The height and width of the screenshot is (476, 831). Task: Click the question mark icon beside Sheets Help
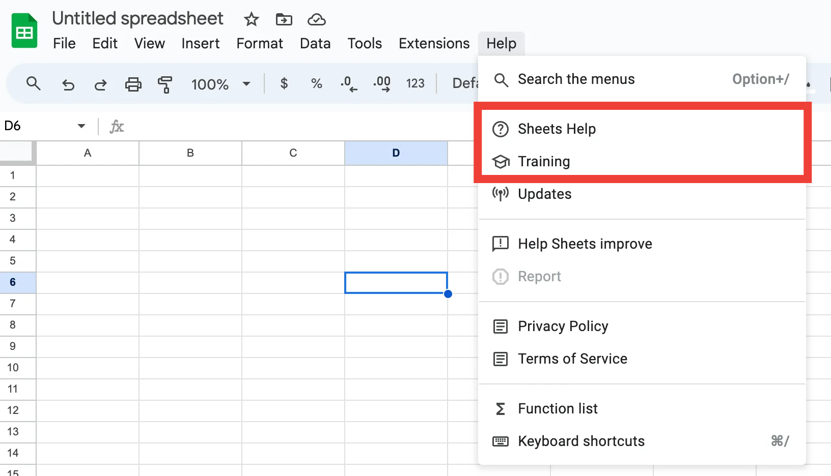[501, 129]
